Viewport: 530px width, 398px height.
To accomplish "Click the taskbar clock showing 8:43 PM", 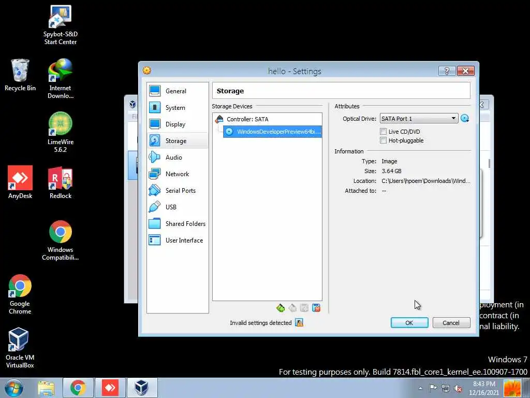I will pos(484,388).
